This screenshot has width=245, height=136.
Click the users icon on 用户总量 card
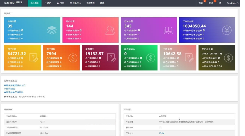[x=110, y=30]
